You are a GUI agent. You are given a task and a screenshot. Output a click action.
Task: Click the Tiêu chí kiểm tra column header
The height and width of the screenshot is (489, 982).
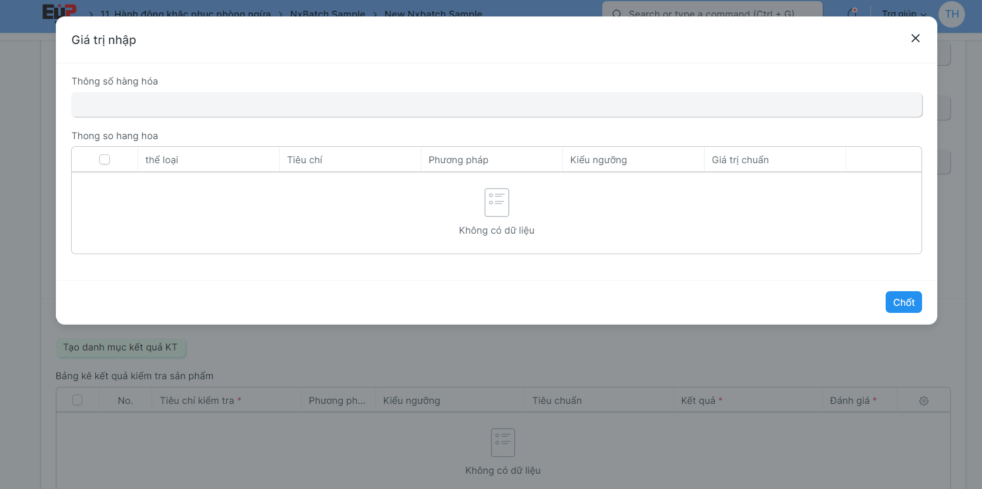point(197,400)
